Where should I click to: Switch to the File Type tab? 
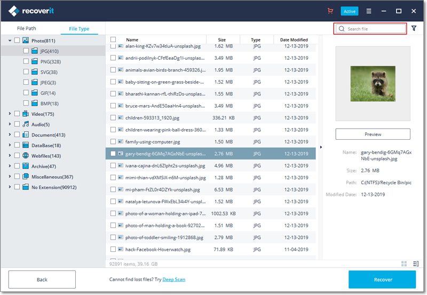click(79, 29)
